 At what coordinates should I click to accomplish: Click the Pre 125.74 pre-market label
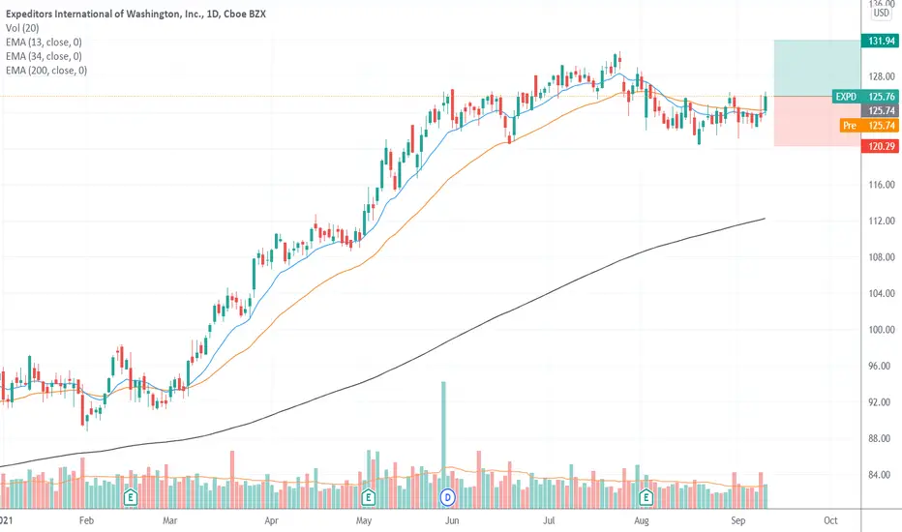[869, 126]
